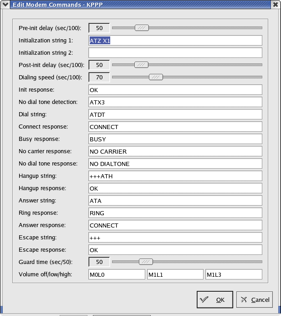Click the Answer response field

tap(175, 225)
